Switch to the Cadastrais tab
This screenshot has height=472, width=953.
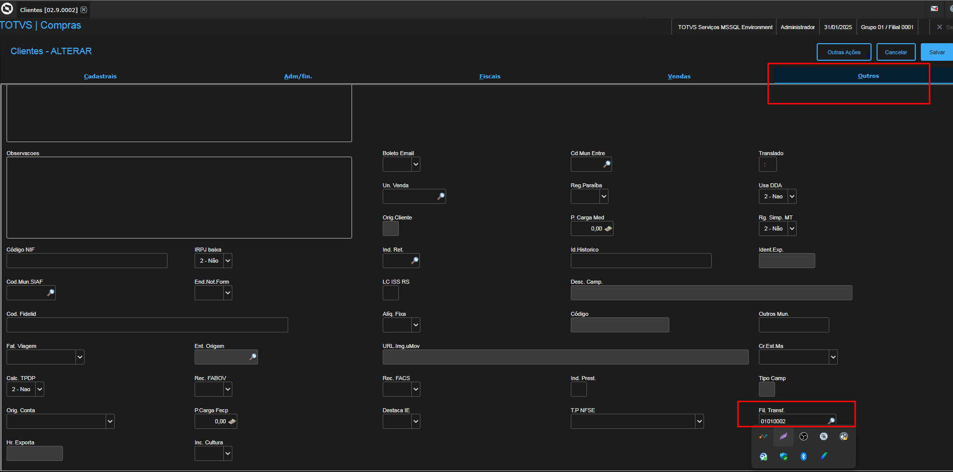[100, 76]
